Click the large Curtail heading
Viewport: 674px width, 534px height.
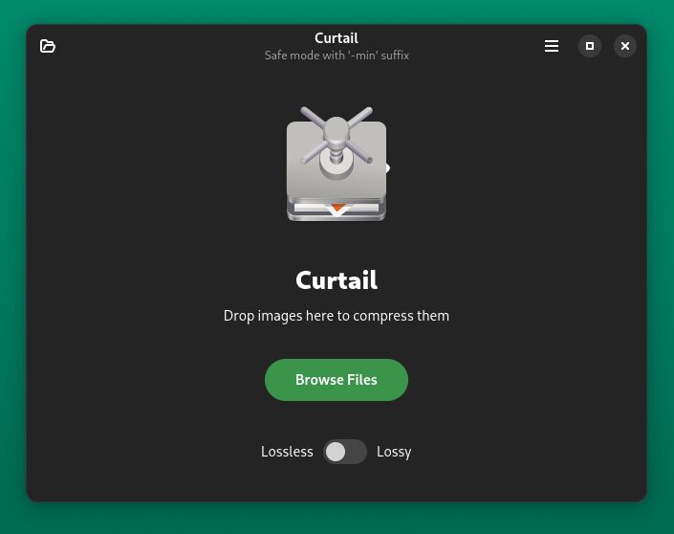(337, 280)
